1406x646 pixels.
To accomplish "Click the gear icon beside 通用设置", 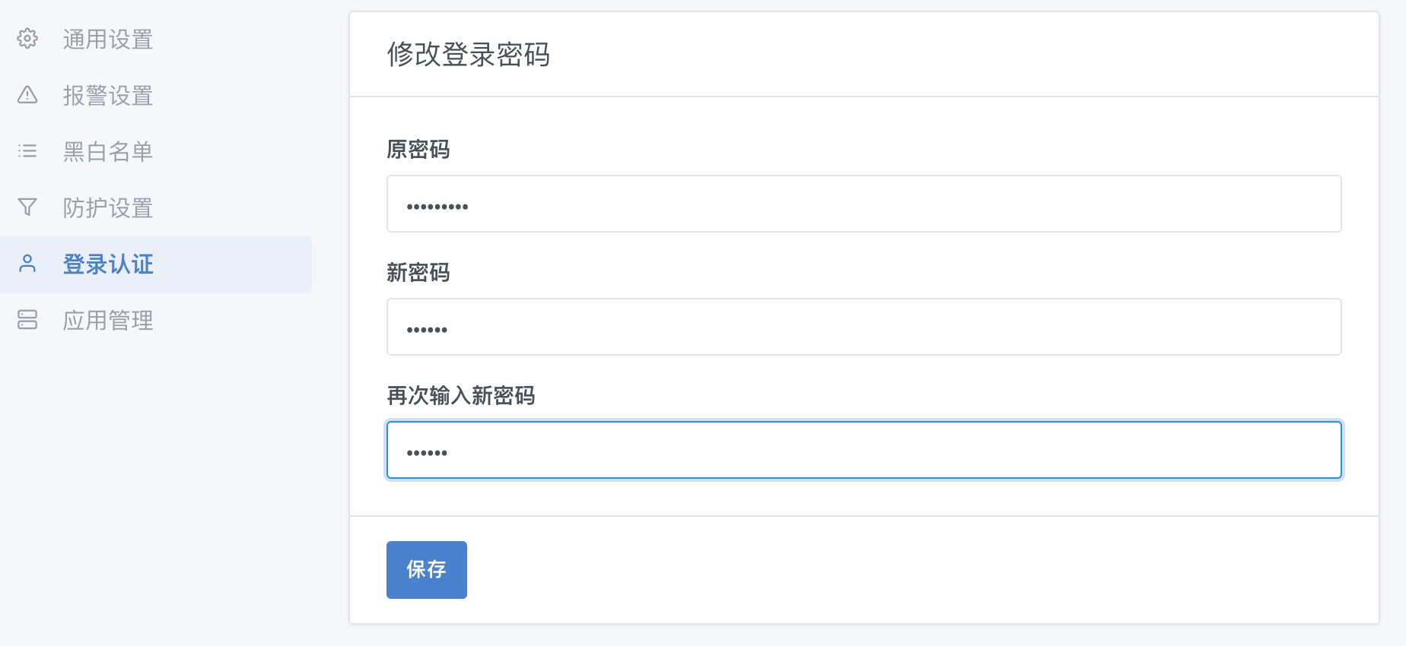I will (27, 40).
